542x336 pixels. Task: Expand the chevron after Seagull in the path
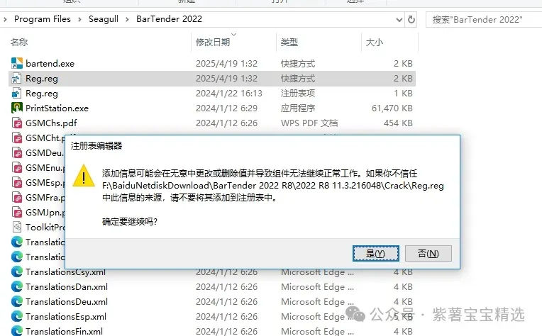point(127,19)
